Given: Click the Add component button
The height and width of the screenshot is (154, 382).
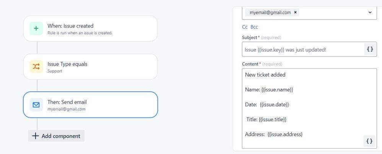Looking at the screenshot, I should click(x=56, y=136).
